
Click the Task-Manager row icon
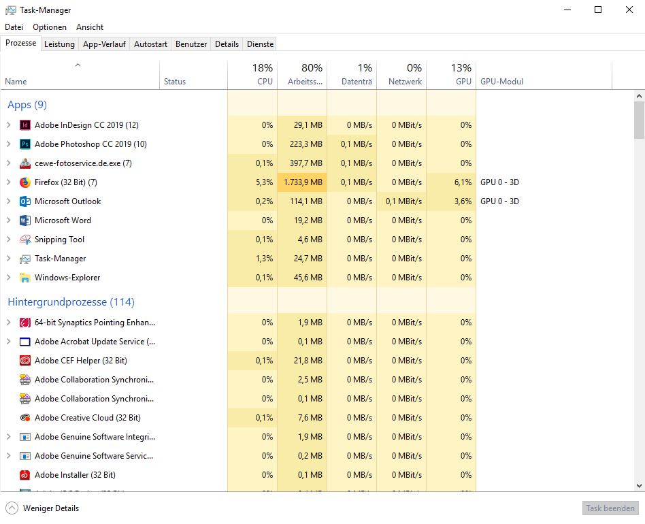point(25,259)
